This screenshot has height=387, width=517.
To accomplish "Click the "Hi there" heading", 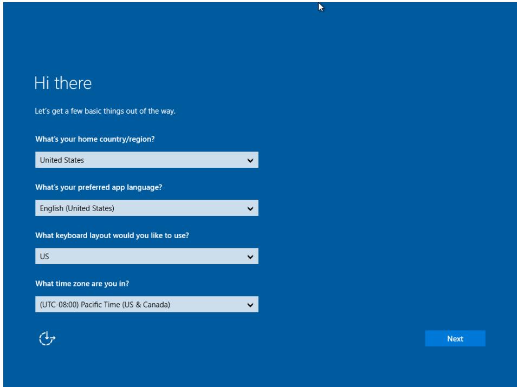I will click(63, 83).
